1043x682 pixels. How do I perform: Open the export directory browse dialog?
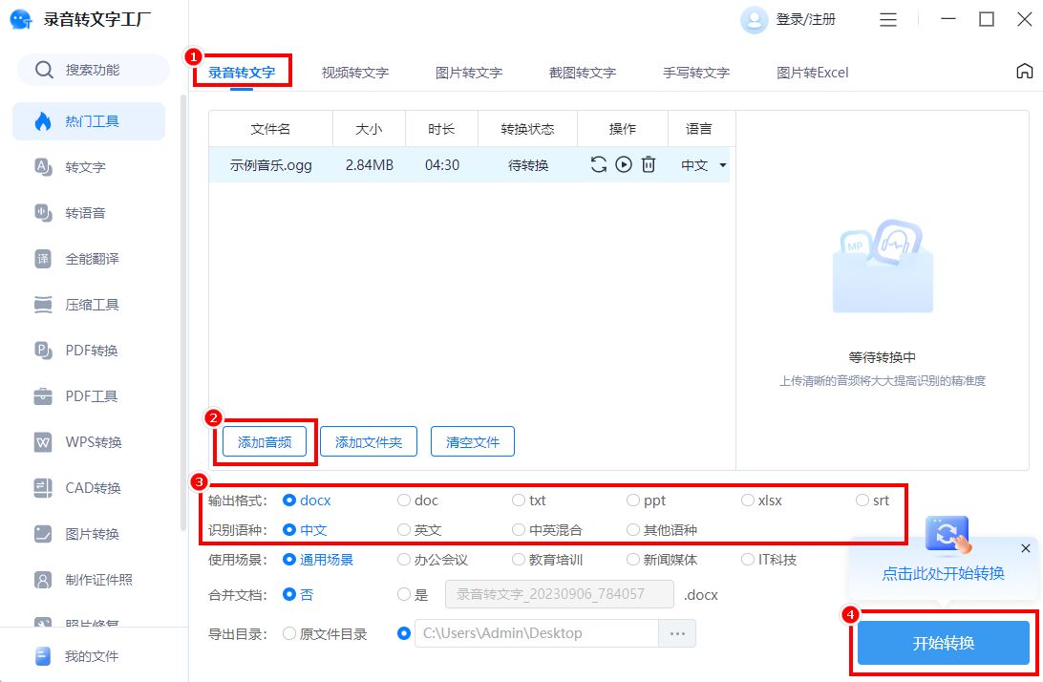click(x=677, y=632)
